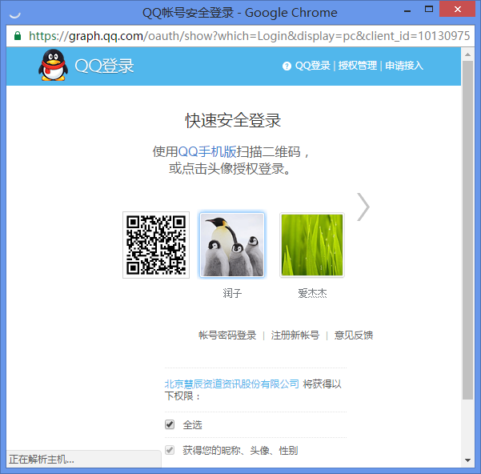Maximize the Chrome window

pos(429,9)
